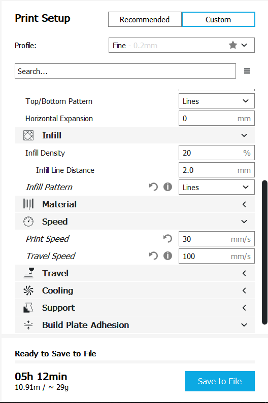This screenshot has height=403, width=268.
Task: Click the Support section icon
Action: [28, 308]
